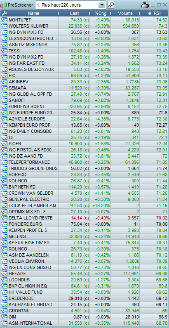Open the screener dropdown '1. Plus haut 220 Jours'
Viewport: 169px width, 328px height.
point(70,5)
